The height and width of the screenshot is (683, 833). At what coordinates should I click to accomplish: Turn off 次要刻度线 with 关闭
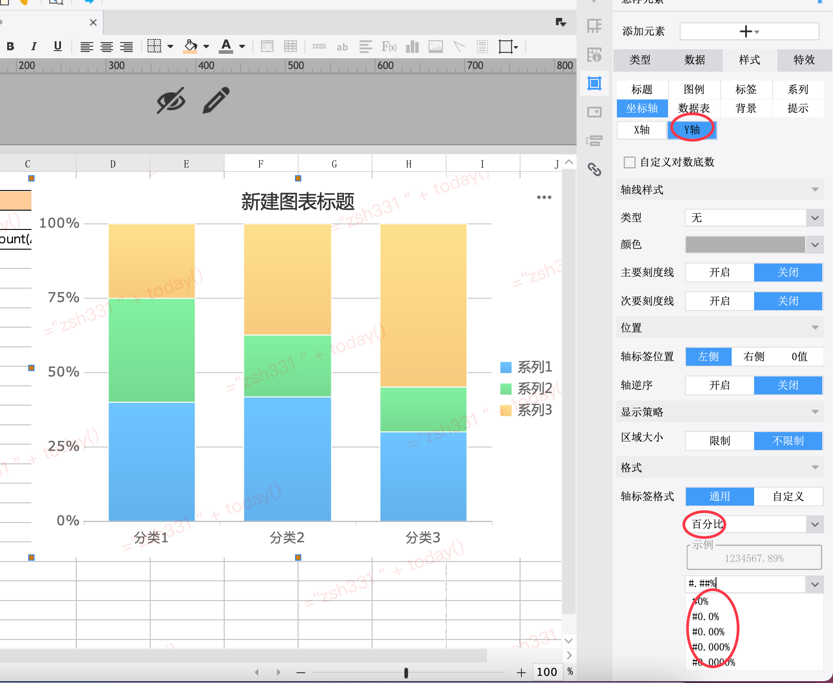tap(788, 301)
